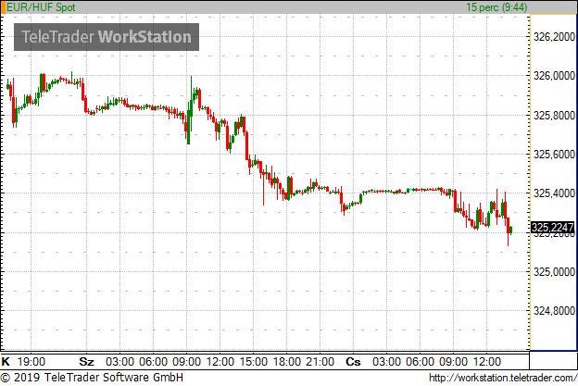Open the workstation.teletrader.com link

coord(503,378)
